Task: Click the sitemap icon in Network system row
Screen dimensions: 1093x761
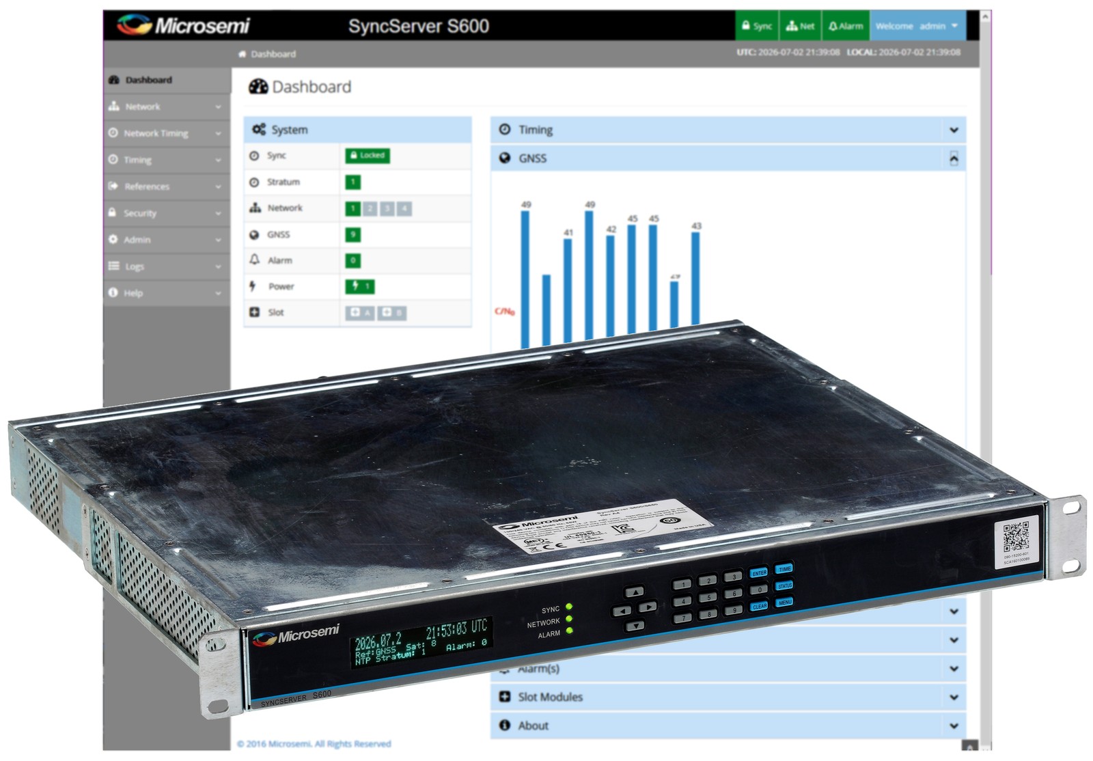Action: (x=255, y=207)
